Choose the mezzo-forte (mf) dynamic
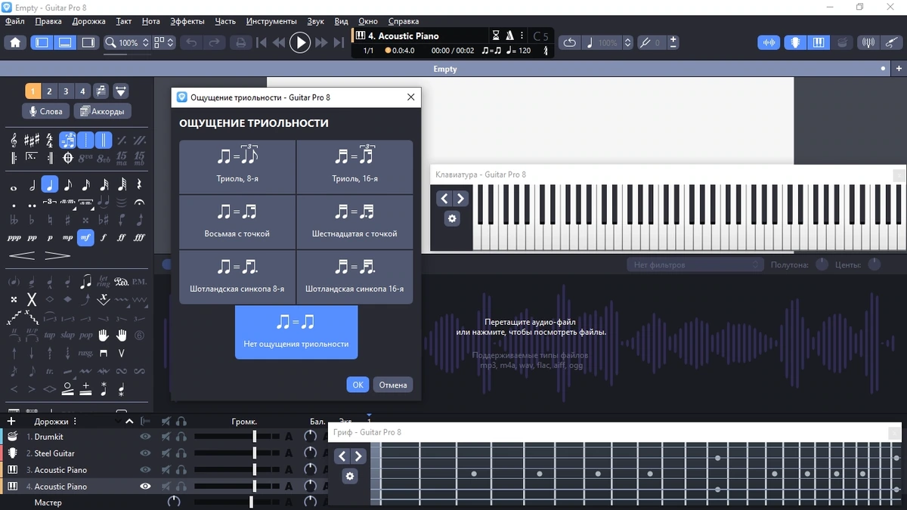 85,237
